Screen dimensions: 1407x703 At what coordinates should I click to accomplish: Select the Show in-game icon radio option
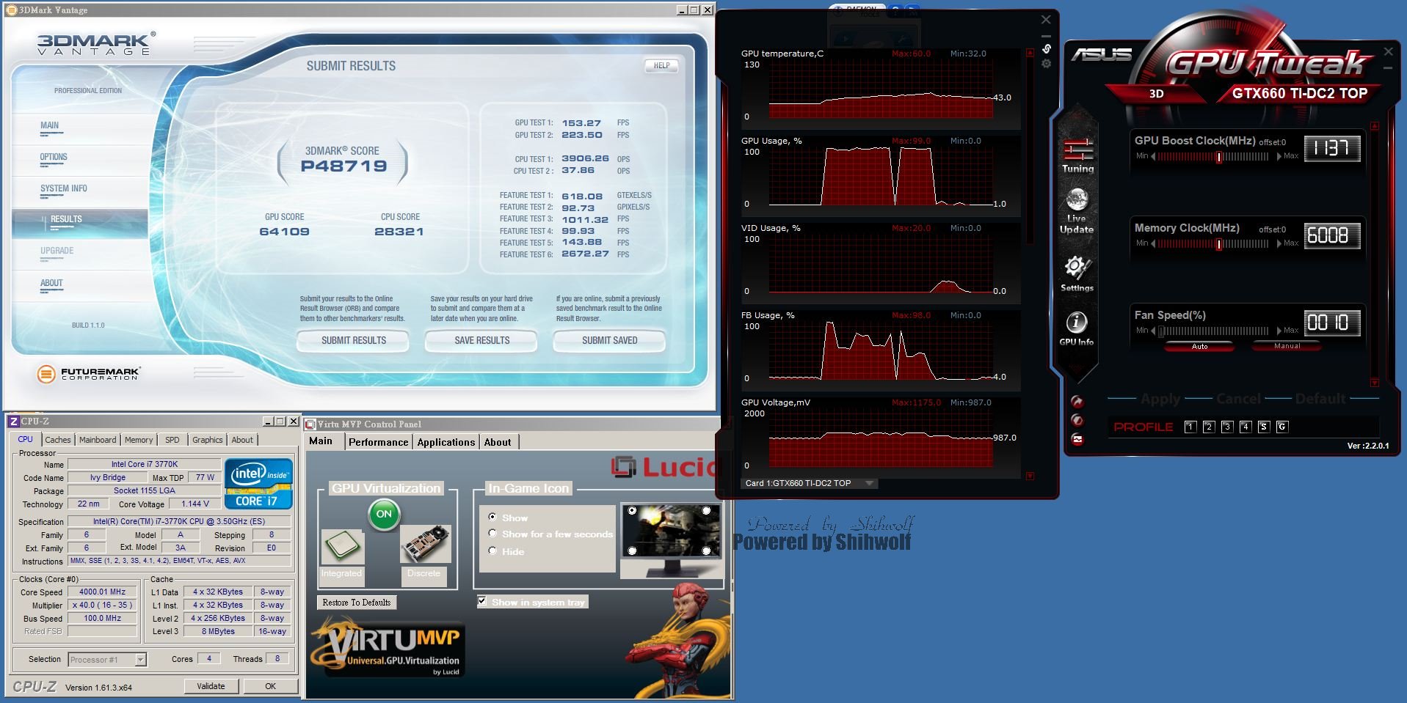pyautogui.click(x=492, y=517)
